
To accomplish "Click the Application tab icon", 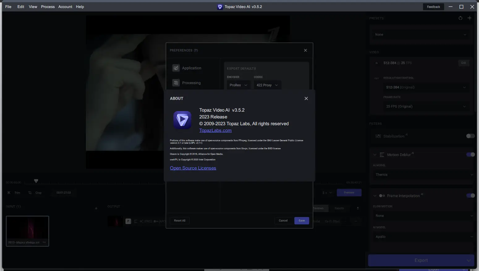I will 176,68.
